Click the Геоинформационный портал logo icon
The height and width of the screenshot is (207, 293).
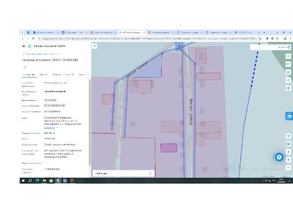pos(29,46)
